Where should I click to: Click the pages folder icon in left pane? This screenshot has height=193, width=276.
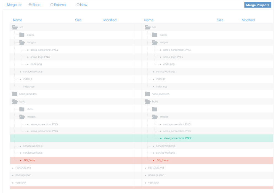[x=22, y=35]
